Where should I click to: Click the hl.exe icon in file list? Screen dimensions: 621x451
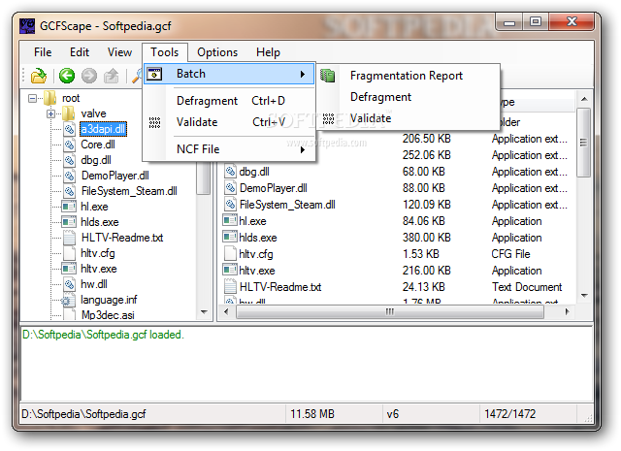pyautogui.click(x=230, y=220)
